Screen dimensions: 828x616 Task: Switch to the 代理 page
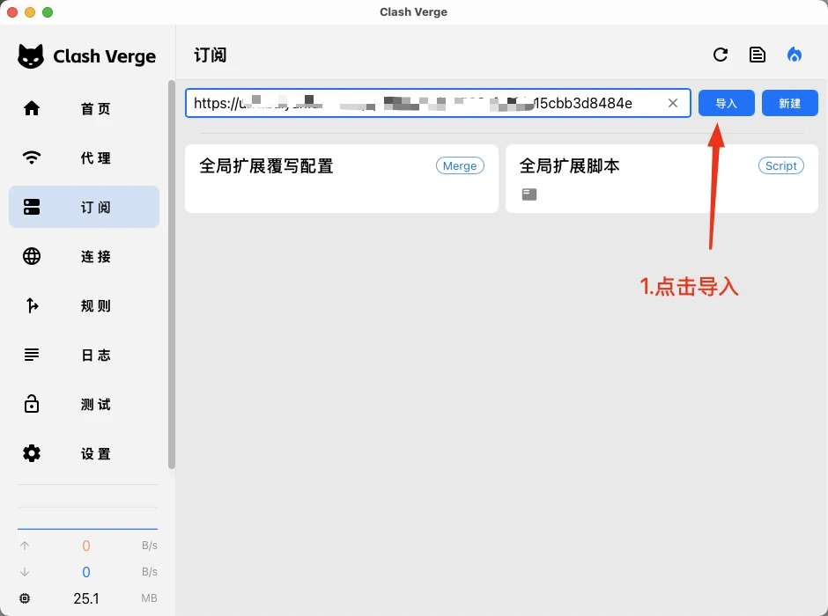click(x=84, y=158)
